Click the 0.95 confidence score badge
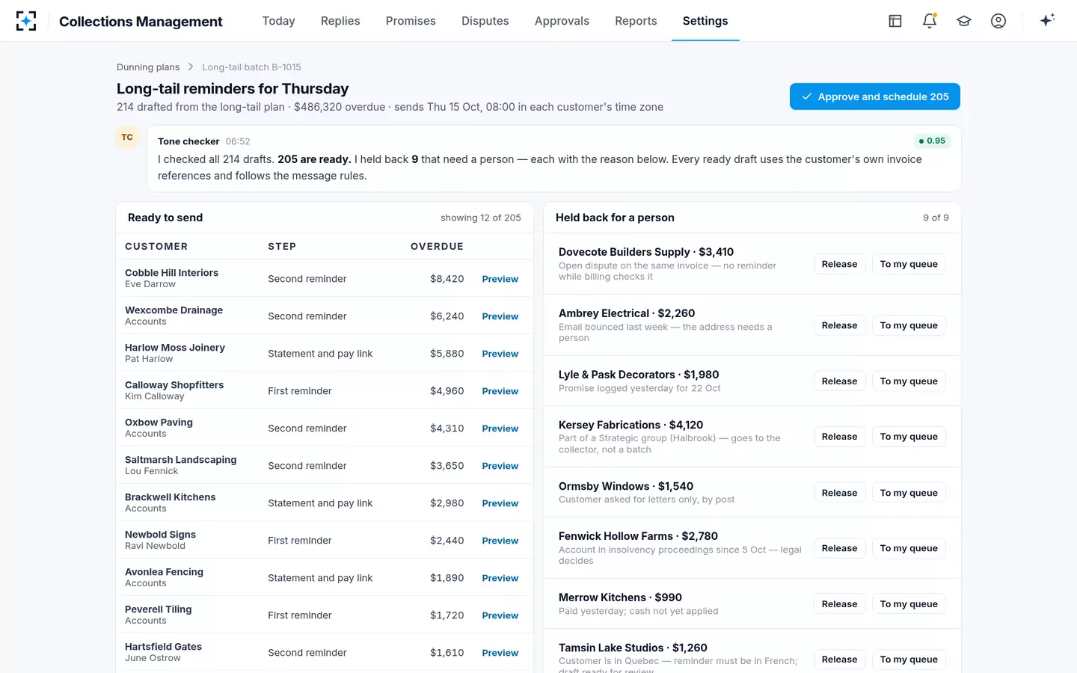Screen dimensions: 1077x673 [932, 141]
